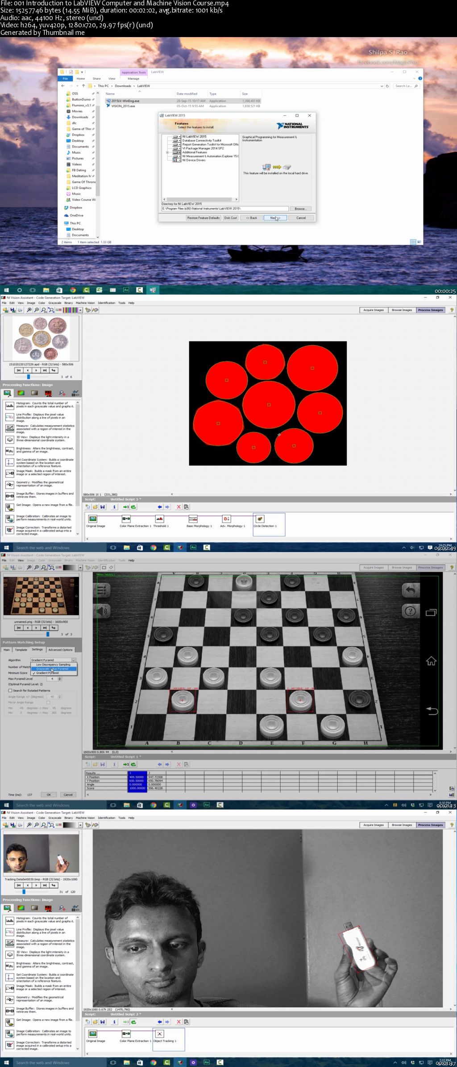457x1067 pixels.
Task: Switch to Advanced Options tab
Action: [x=60, y=649]
